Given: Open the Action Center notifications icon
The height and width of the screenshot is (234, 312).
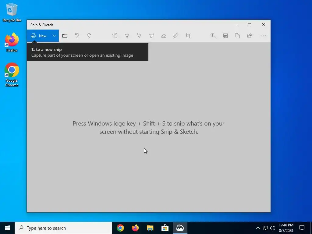Looking at the screenshot, I should pyautogui.click(x=302, y=228).
